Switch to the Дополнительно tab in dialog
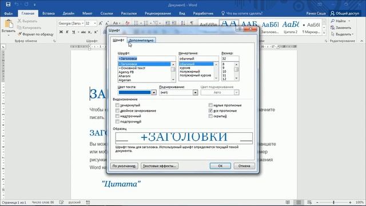Screen dimensions: 366x206 [141, 40]
